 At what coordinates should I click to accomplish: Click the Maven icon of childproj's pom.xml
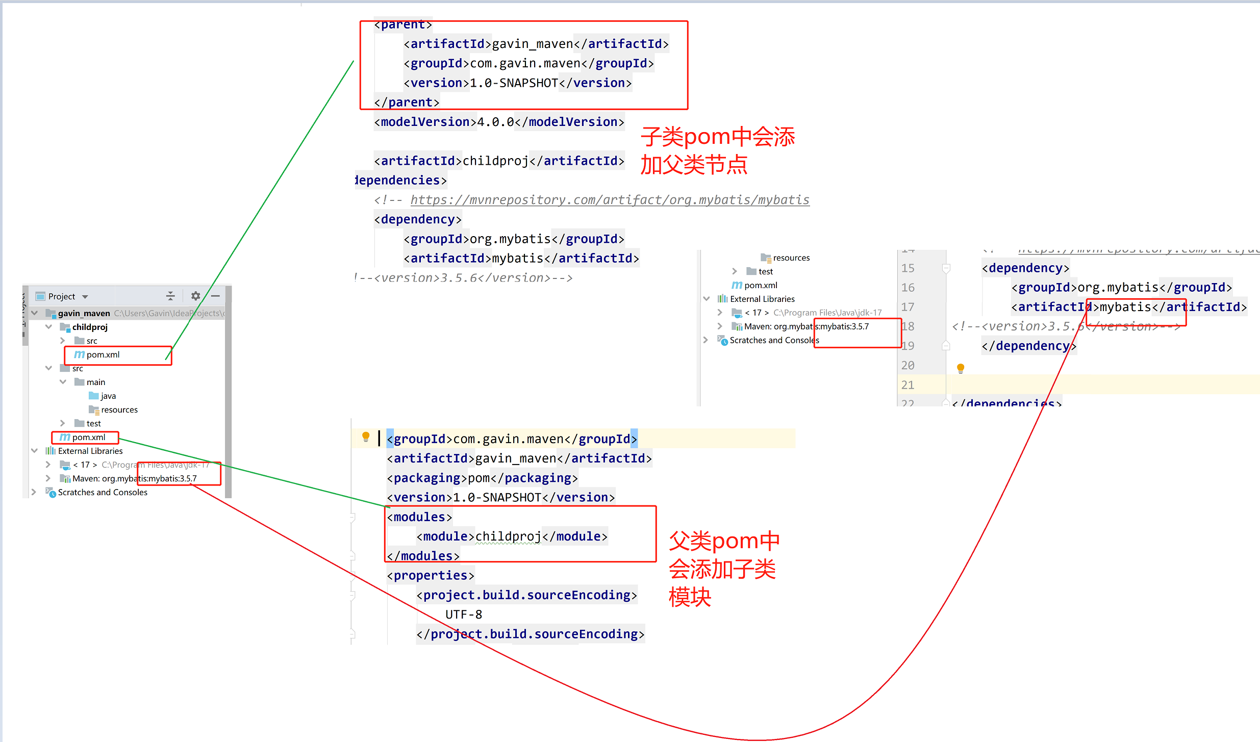(79, 354)
